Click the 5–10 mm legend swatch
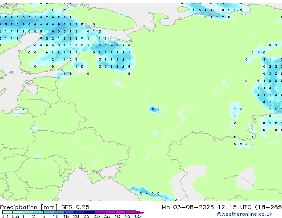This screenshot has width=282, height=218. click(x=48, y=212)
